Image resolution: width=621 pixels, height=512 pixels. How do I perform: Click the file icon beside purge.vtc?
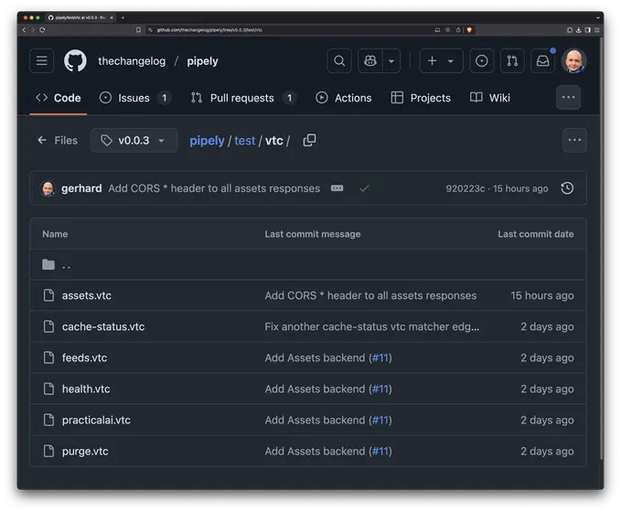coord(48,451)
